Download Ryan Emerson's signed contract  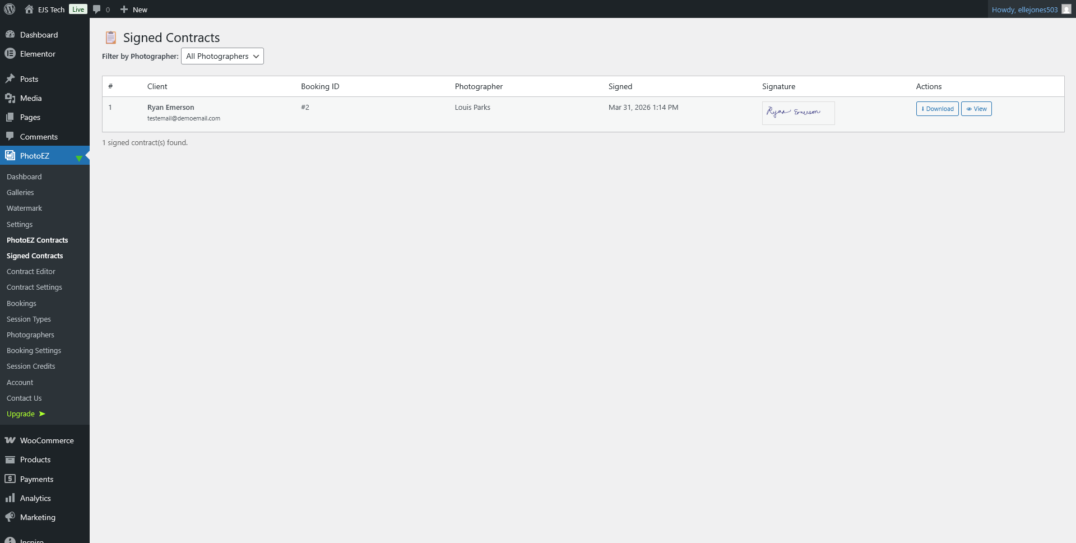937,109
